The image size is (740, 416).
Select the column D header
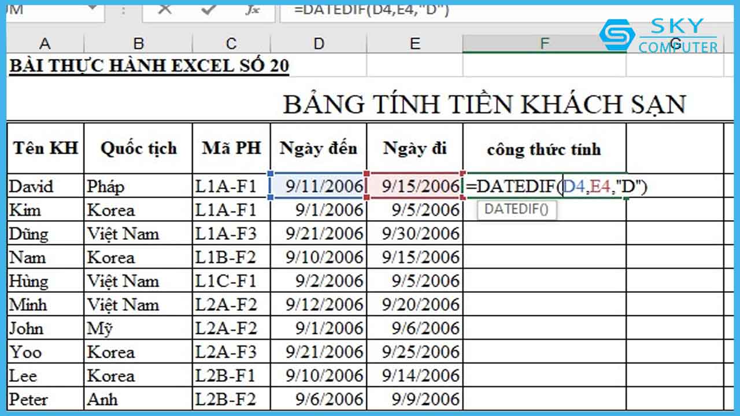[x=319, y=43]
